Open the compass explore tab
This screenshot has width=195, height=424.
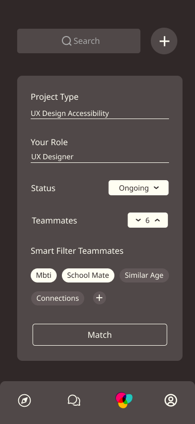tap(24, 400)
